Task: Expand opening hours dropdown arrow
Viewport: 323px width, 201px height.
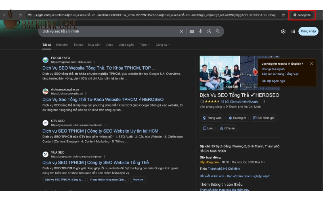Action: [x=264, y=162]
